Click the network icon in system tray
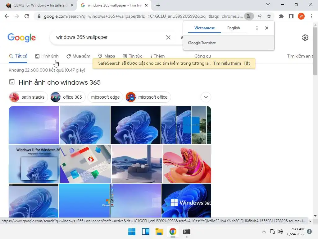The height and width of the screenshot is (239, 318). coord(273,232)
